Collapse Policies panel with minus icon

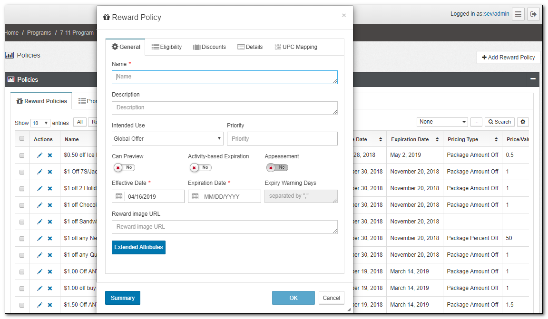pyautogui.click(x=533, y=79)
